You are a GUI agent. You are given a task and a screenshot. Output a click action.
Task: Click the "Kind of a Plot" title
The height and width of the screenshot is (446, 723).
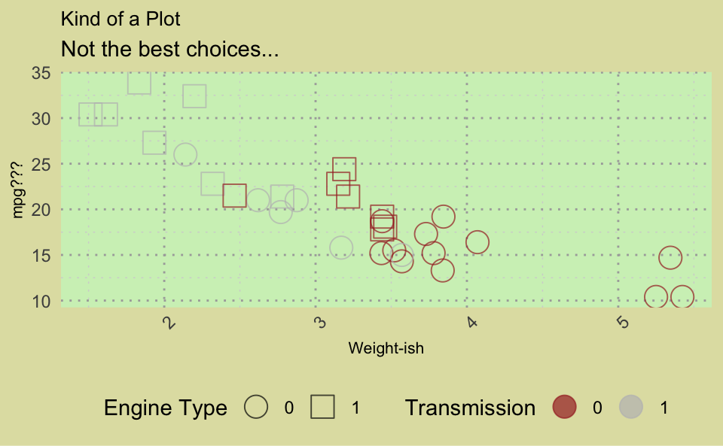(x=120, y=19)
